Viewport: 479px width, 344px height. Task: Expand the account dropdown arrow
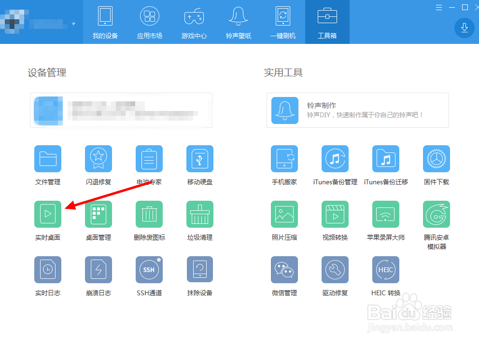73,24
